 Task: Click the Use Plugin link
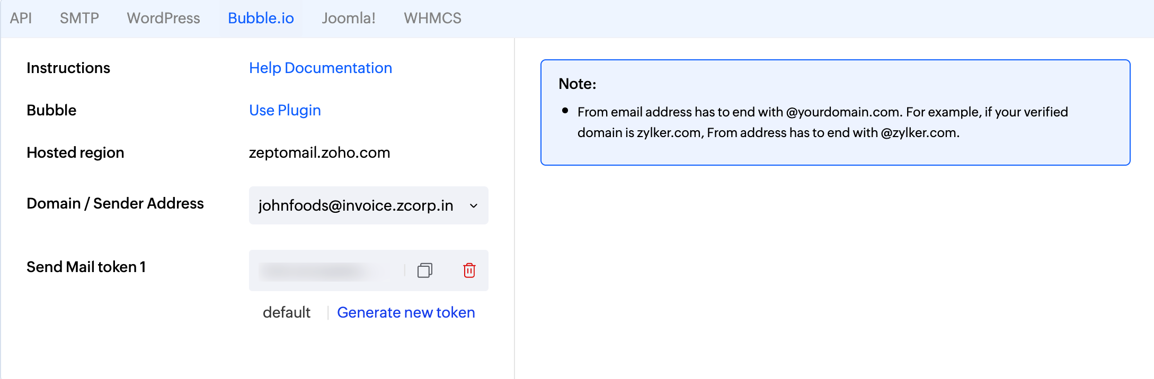285,110
